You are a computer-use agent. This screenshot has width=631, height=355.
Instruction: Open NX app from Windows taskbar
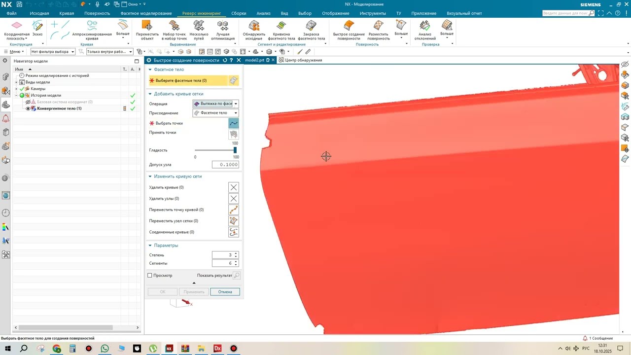[170, 349]
